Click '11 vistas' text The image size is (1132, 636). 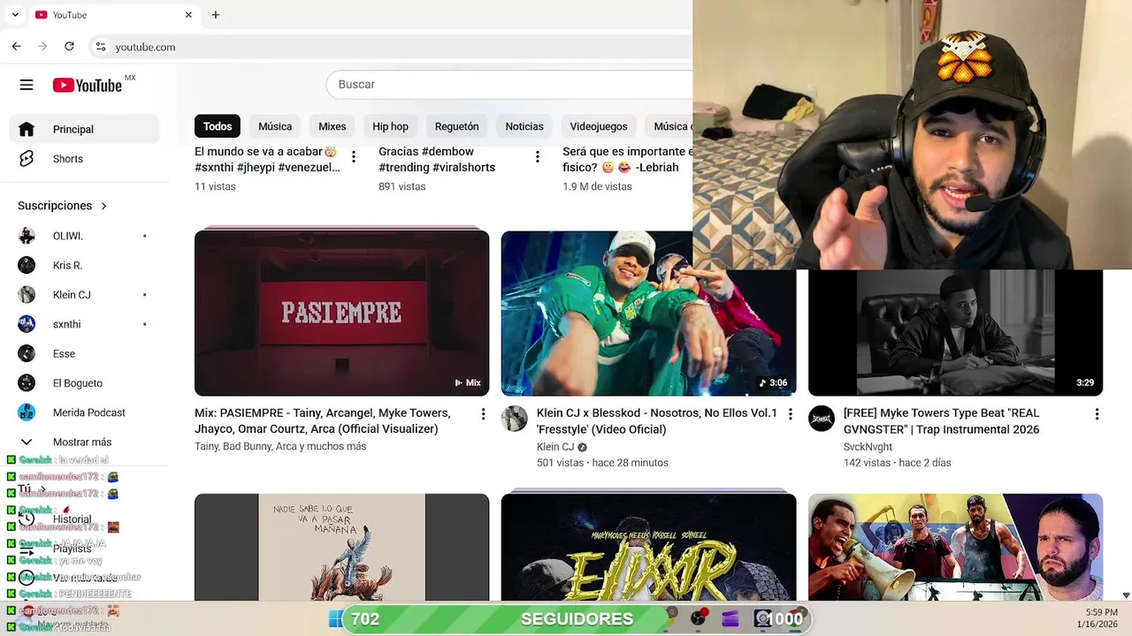tap(215, 186)
